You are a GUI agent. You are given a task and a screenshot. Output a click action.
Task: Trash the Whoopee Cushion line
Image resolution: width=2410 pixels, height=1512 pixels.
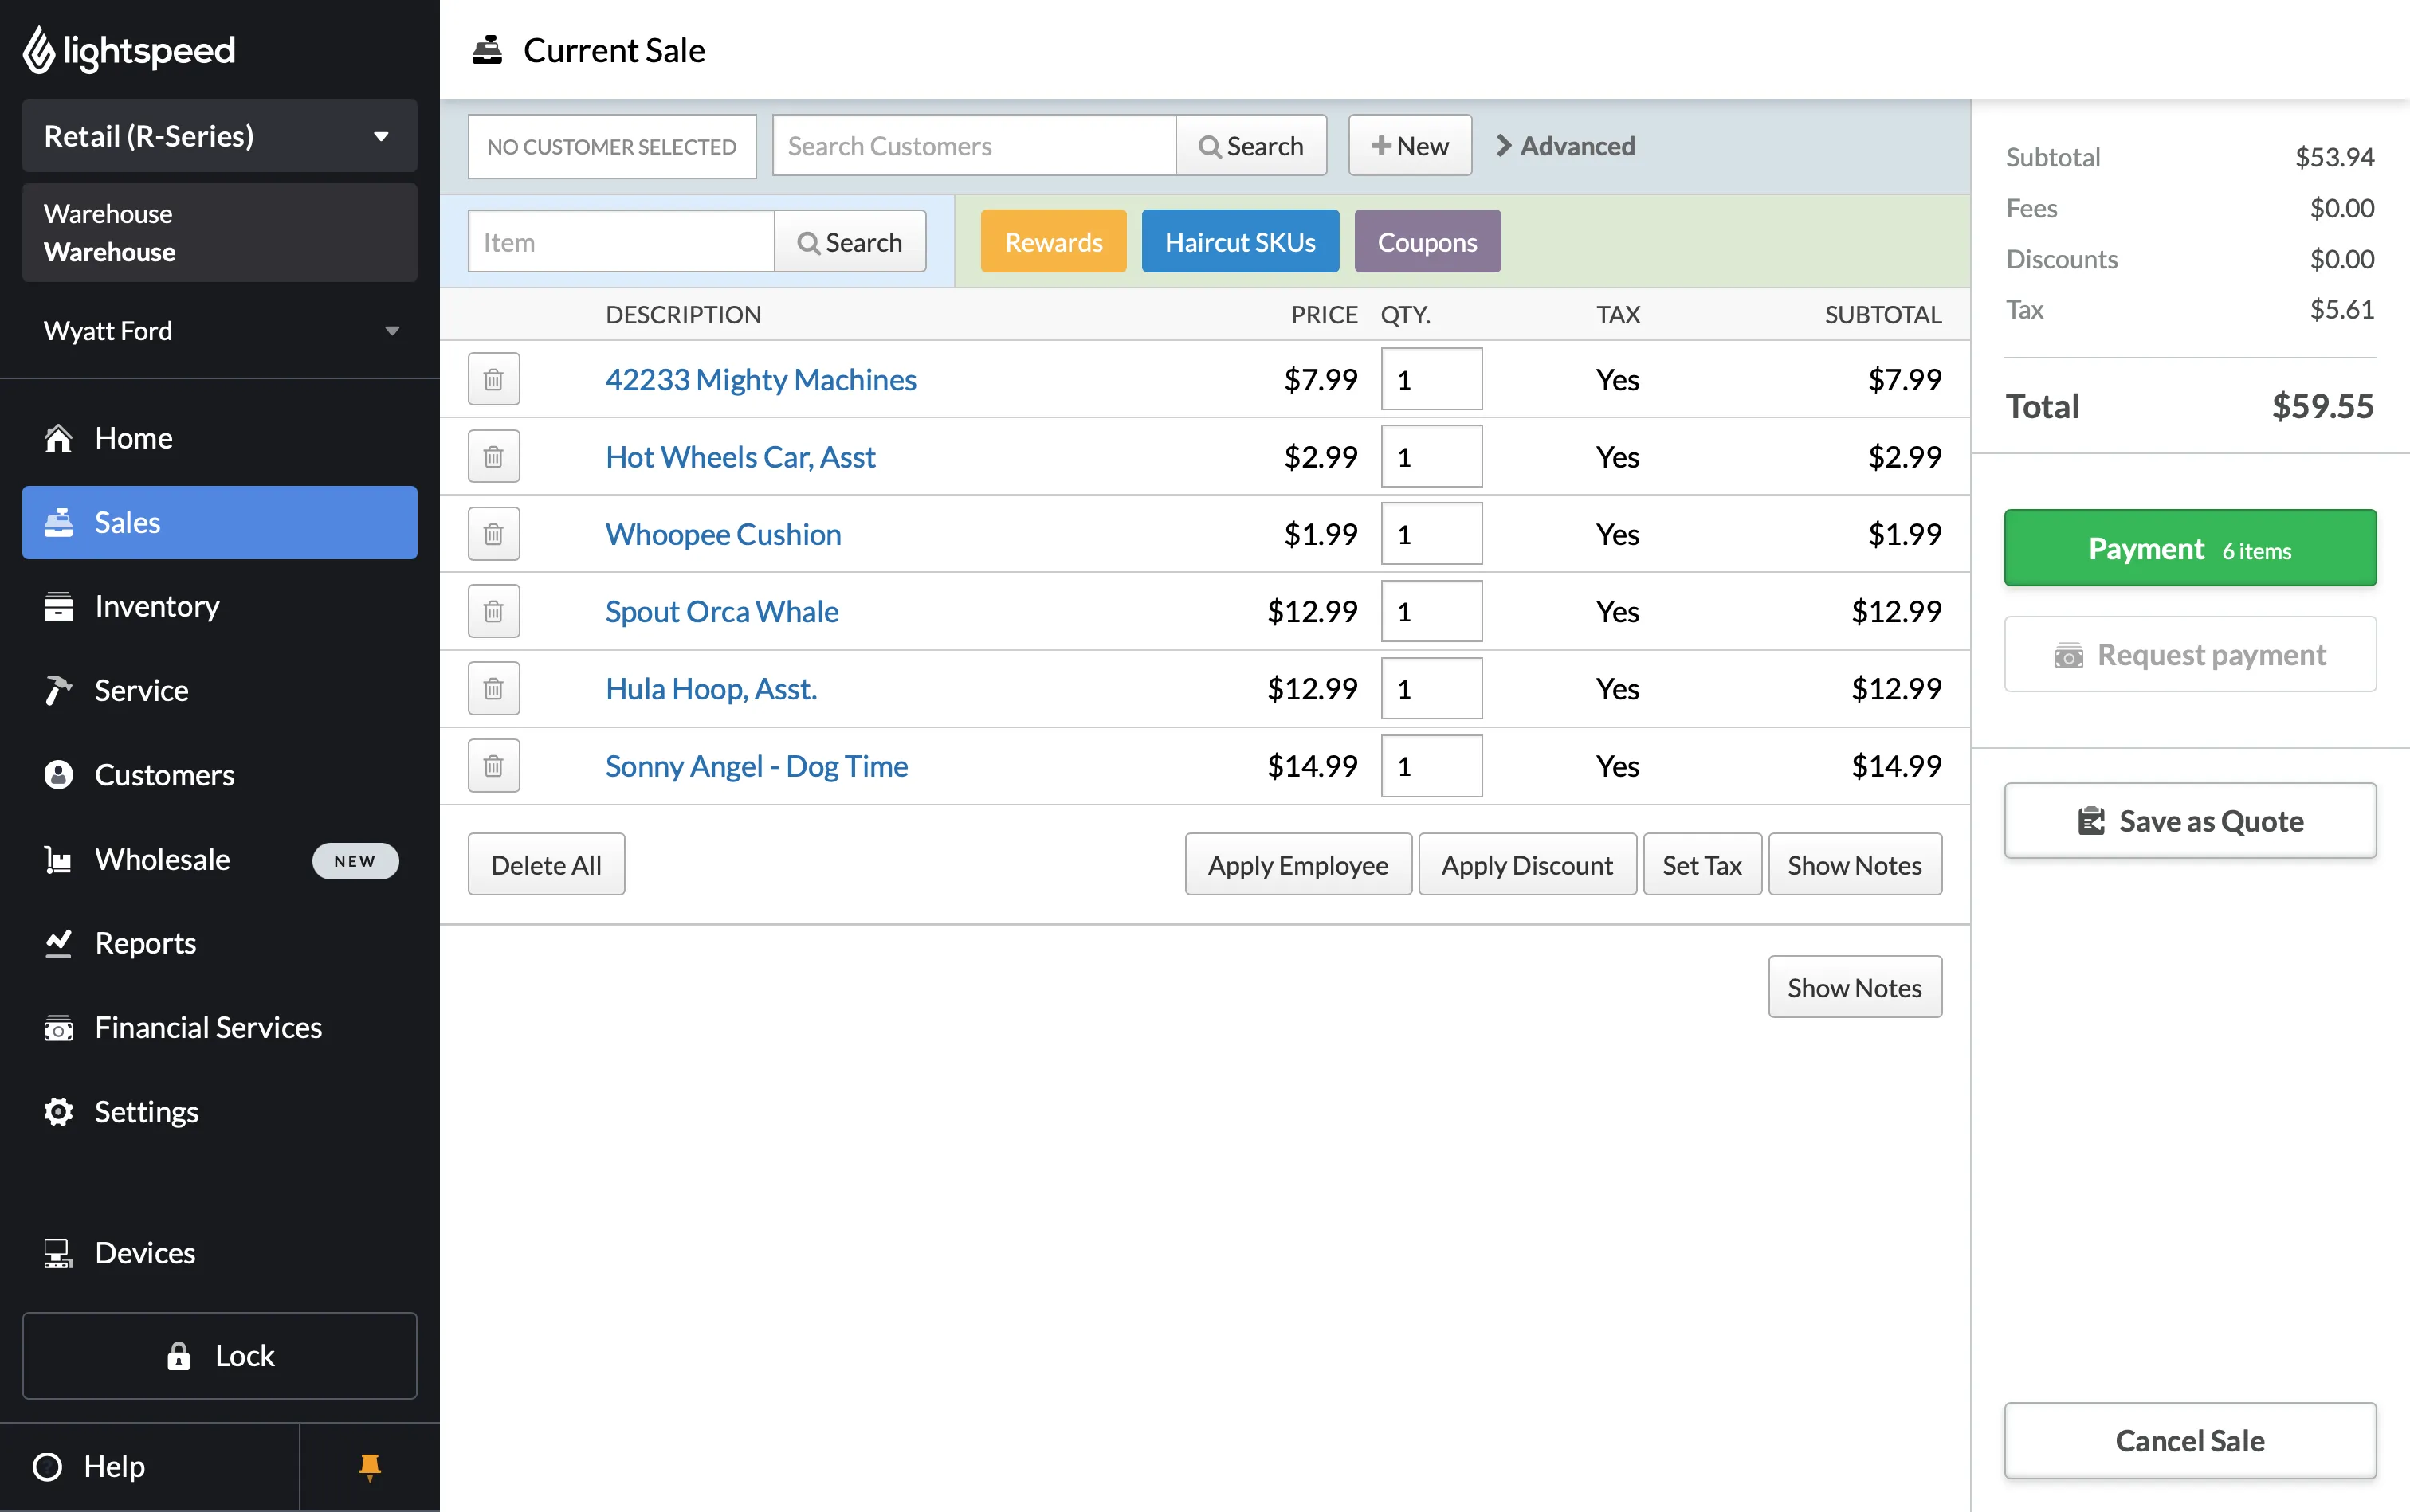pyautogui.click(x=493, y=534)
